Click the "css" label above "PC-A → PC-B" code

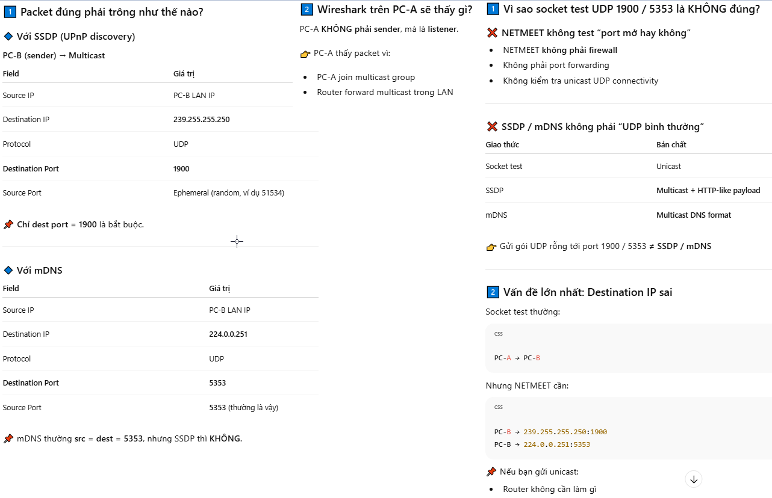(499, 333)
